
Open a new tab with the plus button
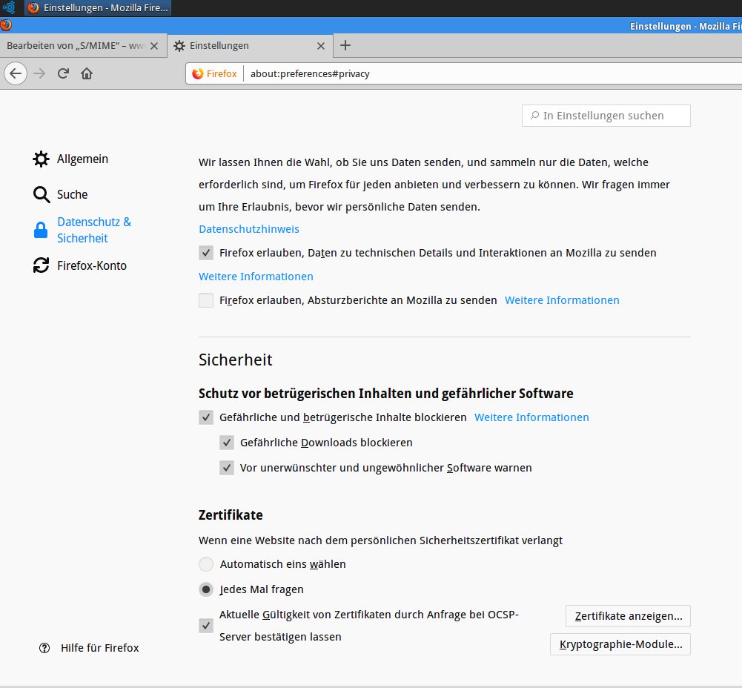345,45
